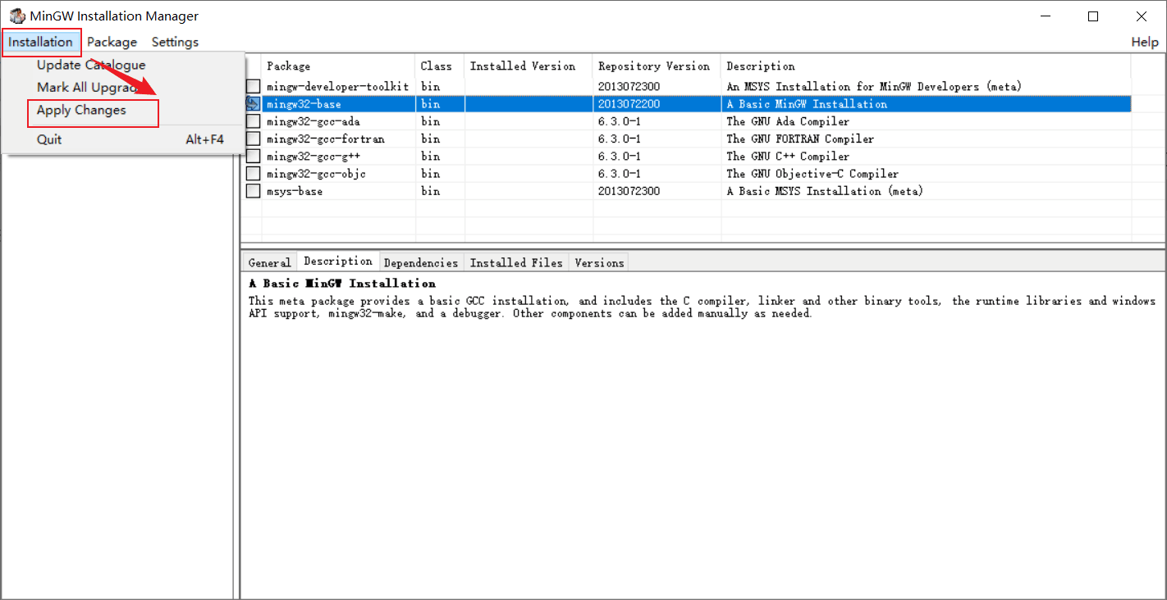
Task: Sort by the Package column header
Action: click(338, 66)
